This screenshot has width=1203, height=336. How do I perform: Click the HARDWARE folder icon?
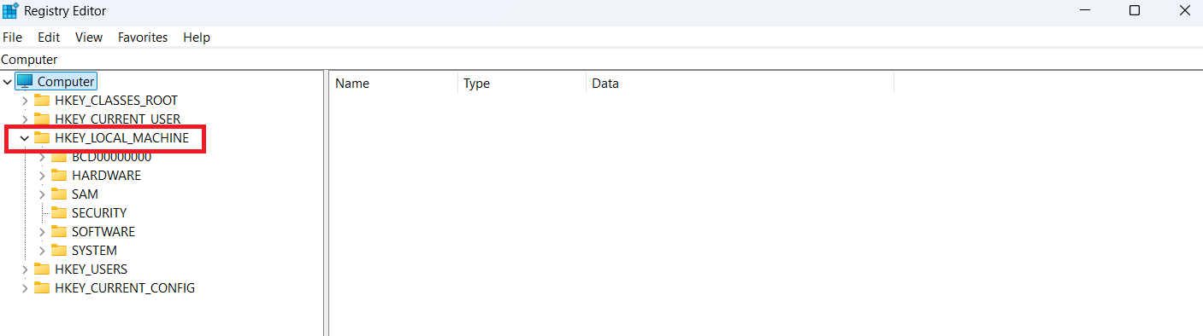tap(59, 175)
